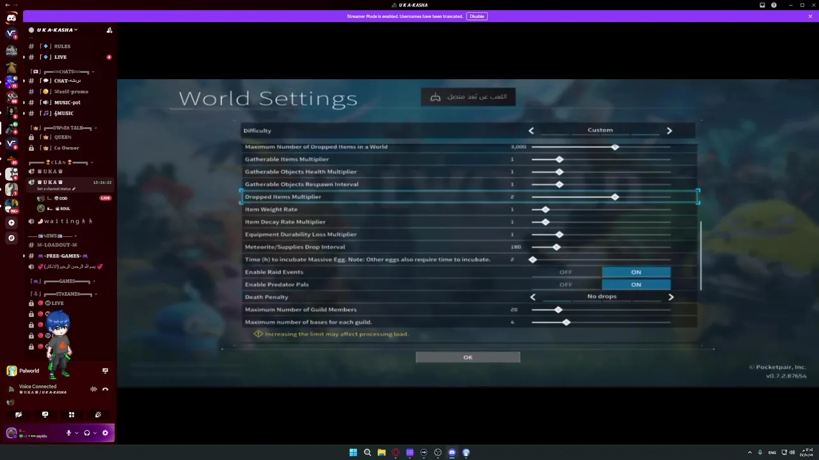Open Windows taskbar search
This screenshot has width=819, height=460.
click(x=367, y=452)
